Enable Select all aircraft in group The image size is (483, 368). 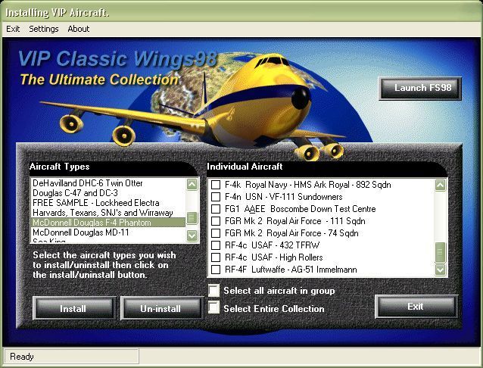point(213,290)
